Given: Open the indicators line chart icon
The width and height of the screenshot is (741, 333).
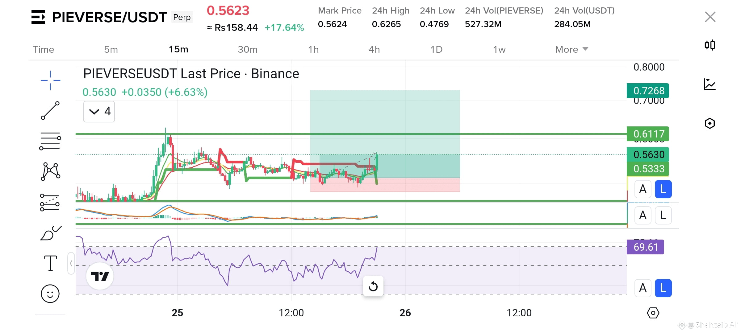Looking at the screenshot, I should (x=710, y=84).
